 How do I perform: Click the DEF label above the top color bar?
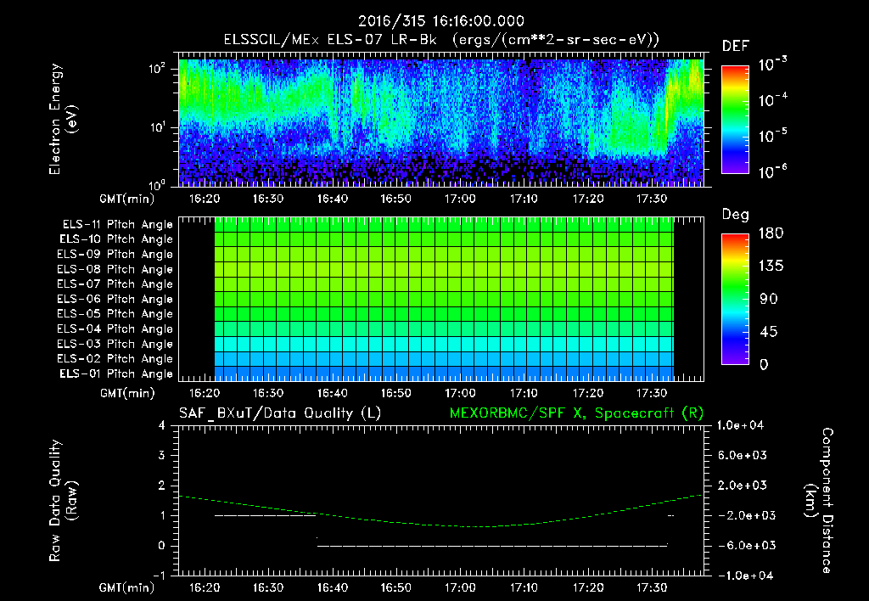coord(736,47)
